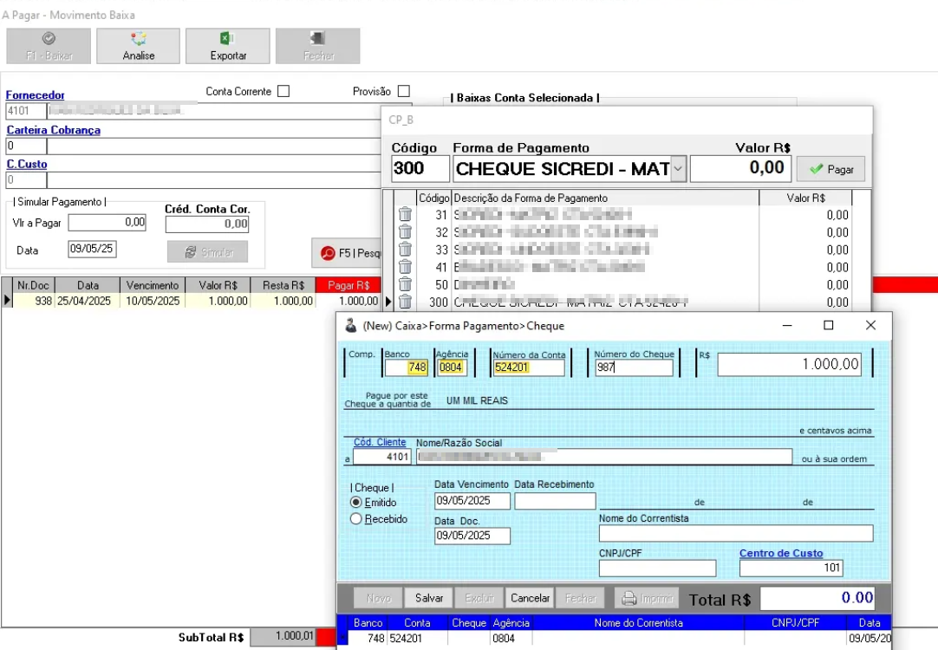Screen dimensions: 938x650
Task: Click the Data Vencimento field
Action: (x=472, y=501)
